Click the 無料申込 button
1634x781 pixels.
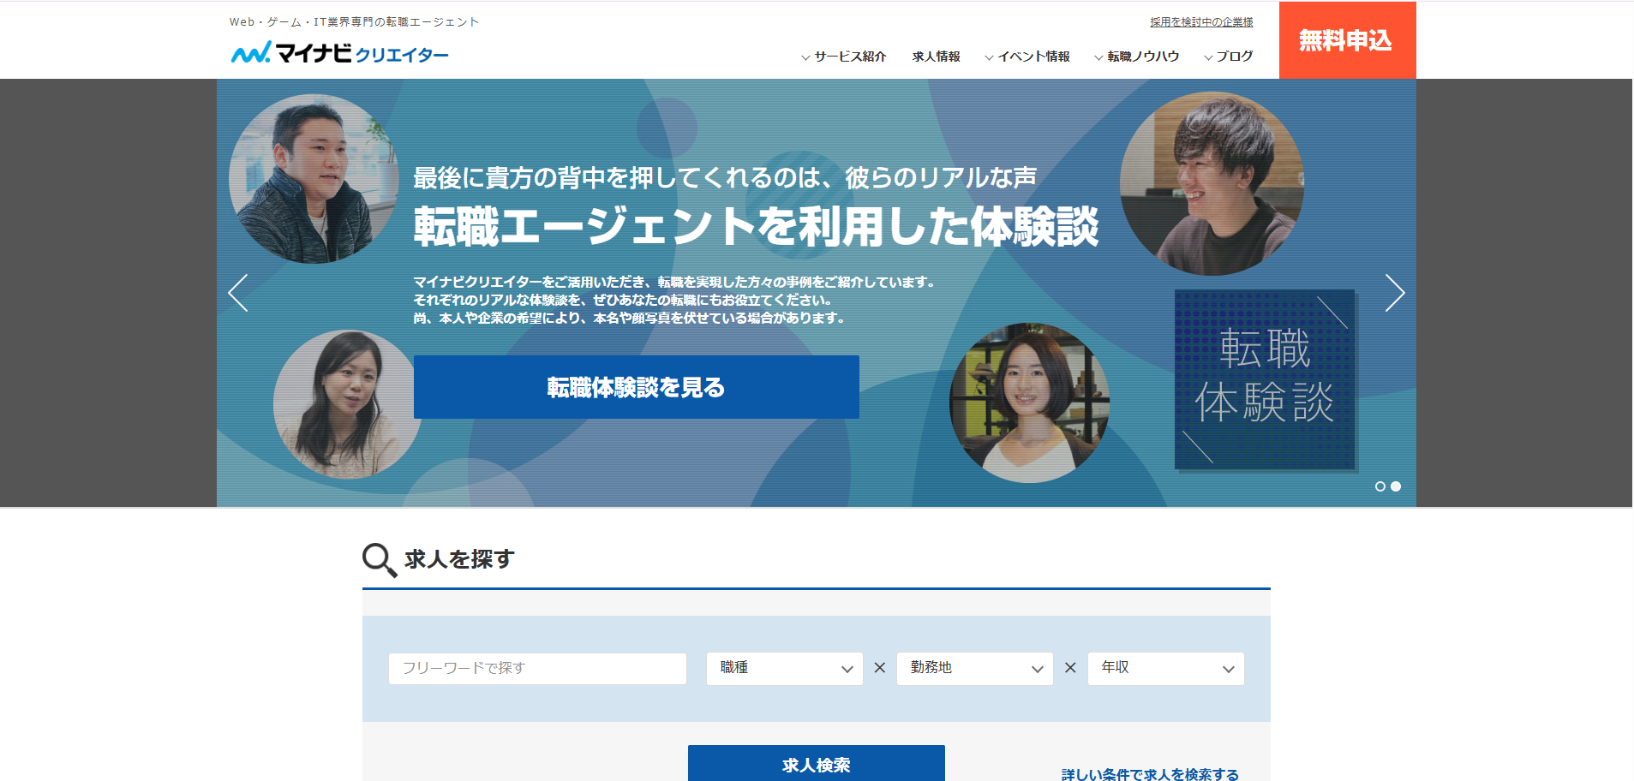coord(1346,40)
